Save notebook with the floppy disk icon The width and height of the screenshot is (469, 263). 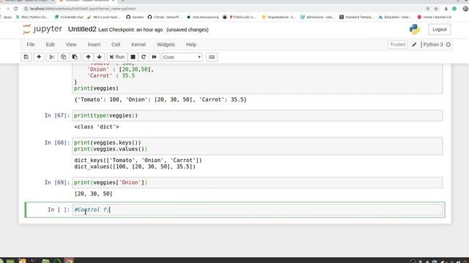pyautogui.click(x=26, y=57)
